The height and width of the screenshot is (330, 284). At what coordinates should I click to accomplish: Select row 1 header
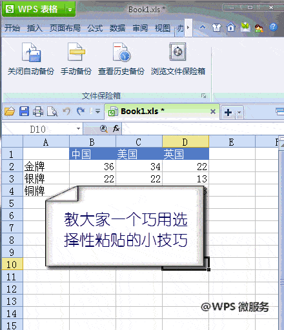pos(12,154)
